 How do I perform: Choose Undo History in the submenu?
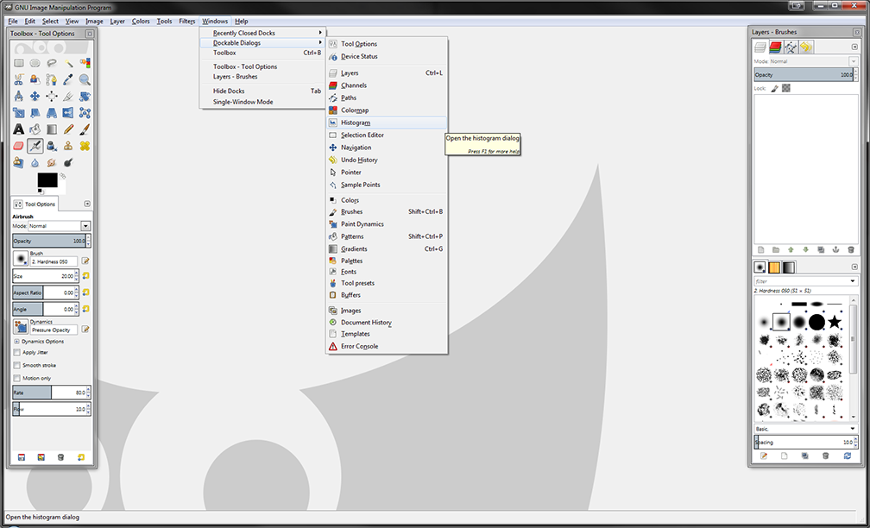click(386, 160)
